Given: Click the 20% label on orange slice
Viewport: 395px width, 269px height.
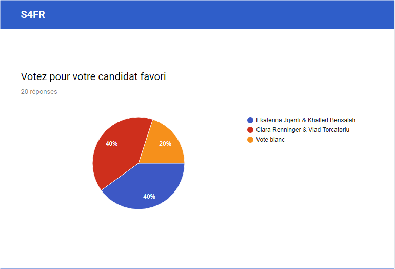Looking at the screenshot, I should 165,144.
